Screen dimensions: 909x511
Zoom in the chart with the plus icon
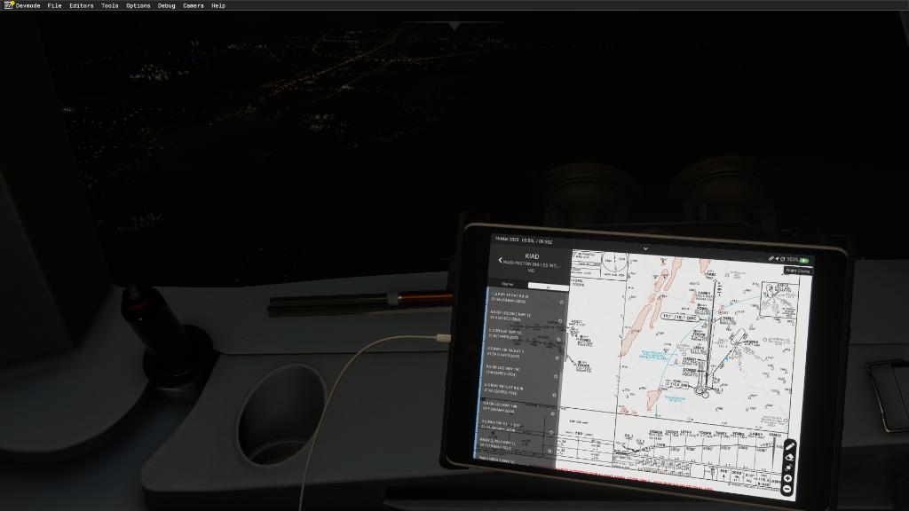pos(787,478)
